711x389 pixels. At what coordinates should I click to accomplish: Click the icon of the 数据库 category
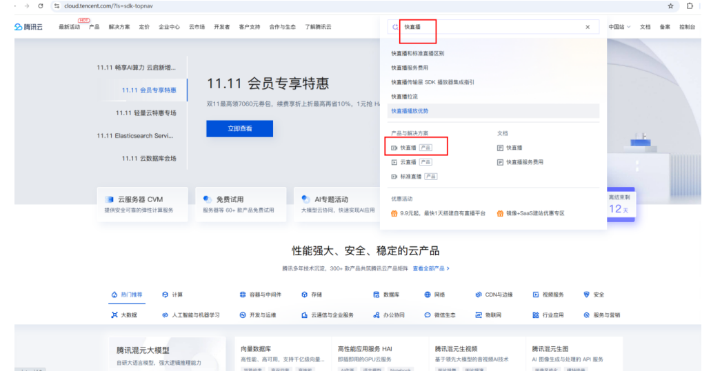(376, 295)
